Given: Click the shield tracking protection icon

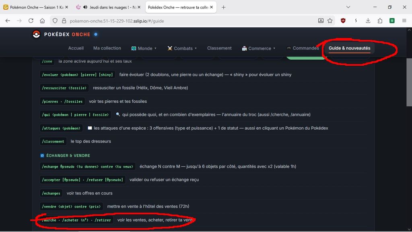Looking at the screenshot, I should 55,21.
